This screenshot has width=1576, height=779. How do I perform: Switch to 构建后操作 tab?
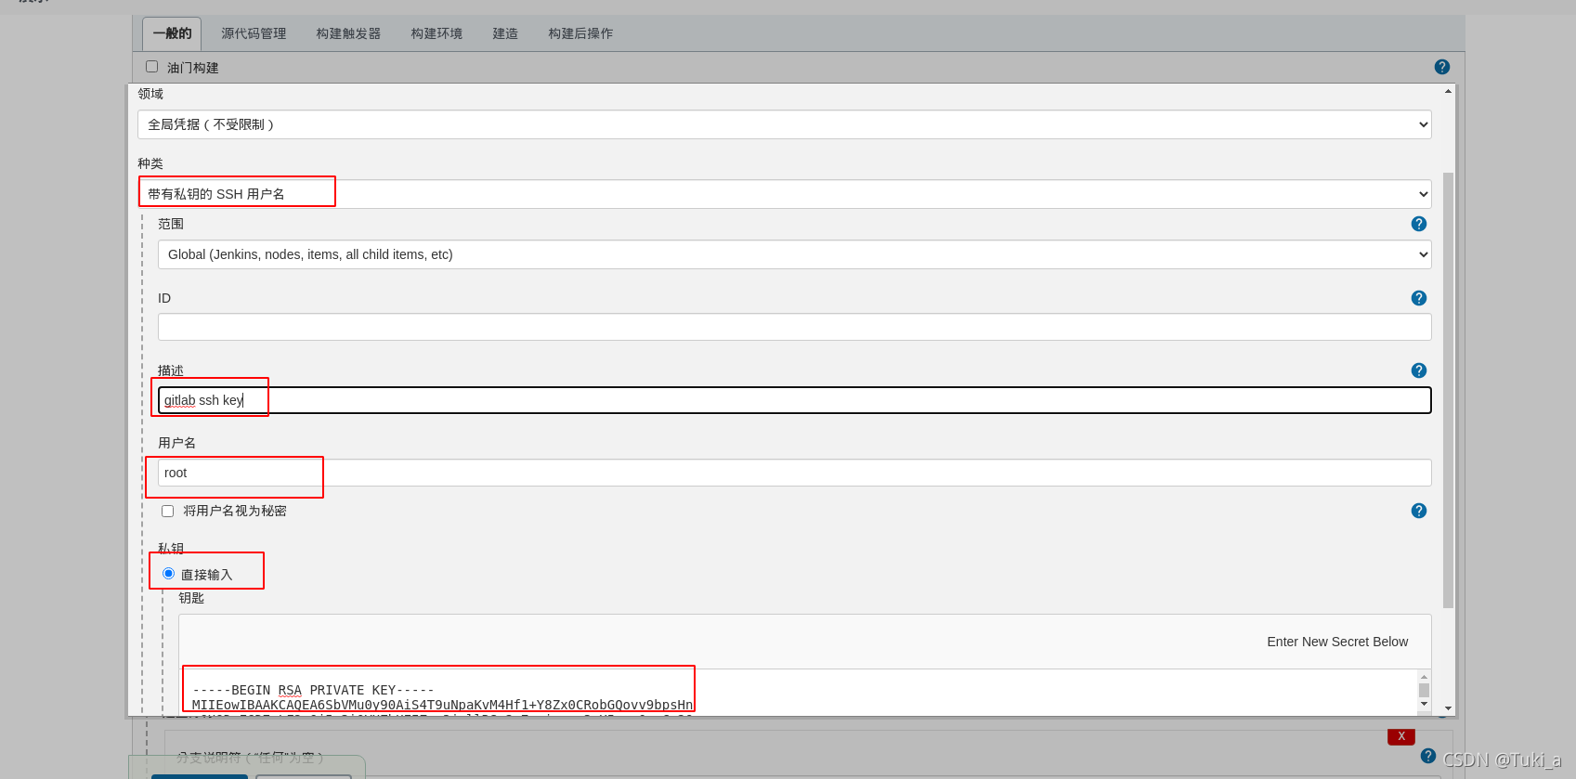(580, 33)
